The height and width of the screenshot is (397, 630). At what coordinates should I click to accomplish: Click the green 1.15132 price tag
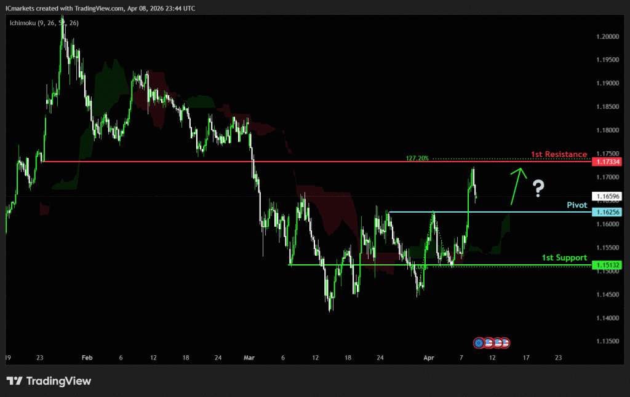click(x=607, y=265)
